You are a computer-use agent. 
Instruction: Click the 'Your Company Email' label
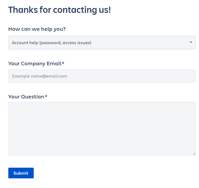click(x=35, y=63)
